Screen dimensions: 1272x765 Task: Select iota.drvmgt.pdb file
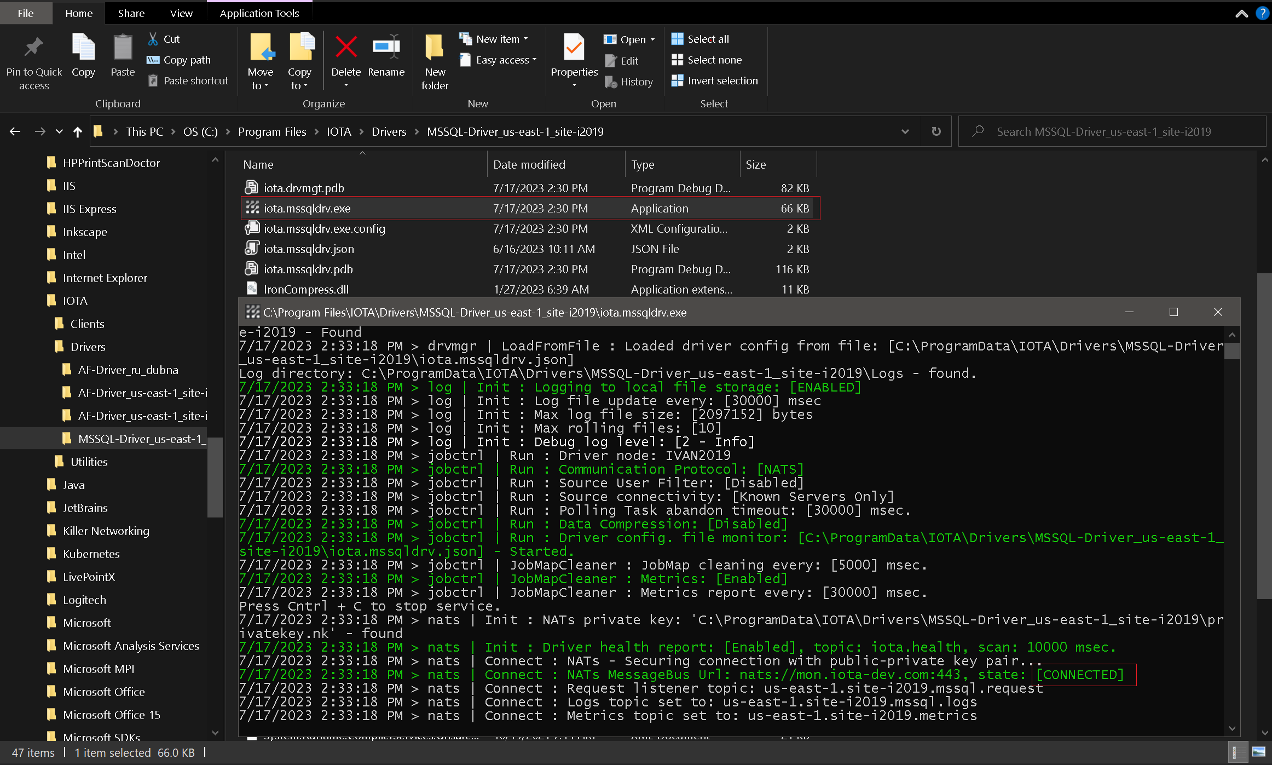click(304, 188)
